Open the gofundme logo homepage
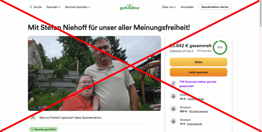Image resolution: width=262 pixels, height=132 pixels. click(x=129, y=7)
